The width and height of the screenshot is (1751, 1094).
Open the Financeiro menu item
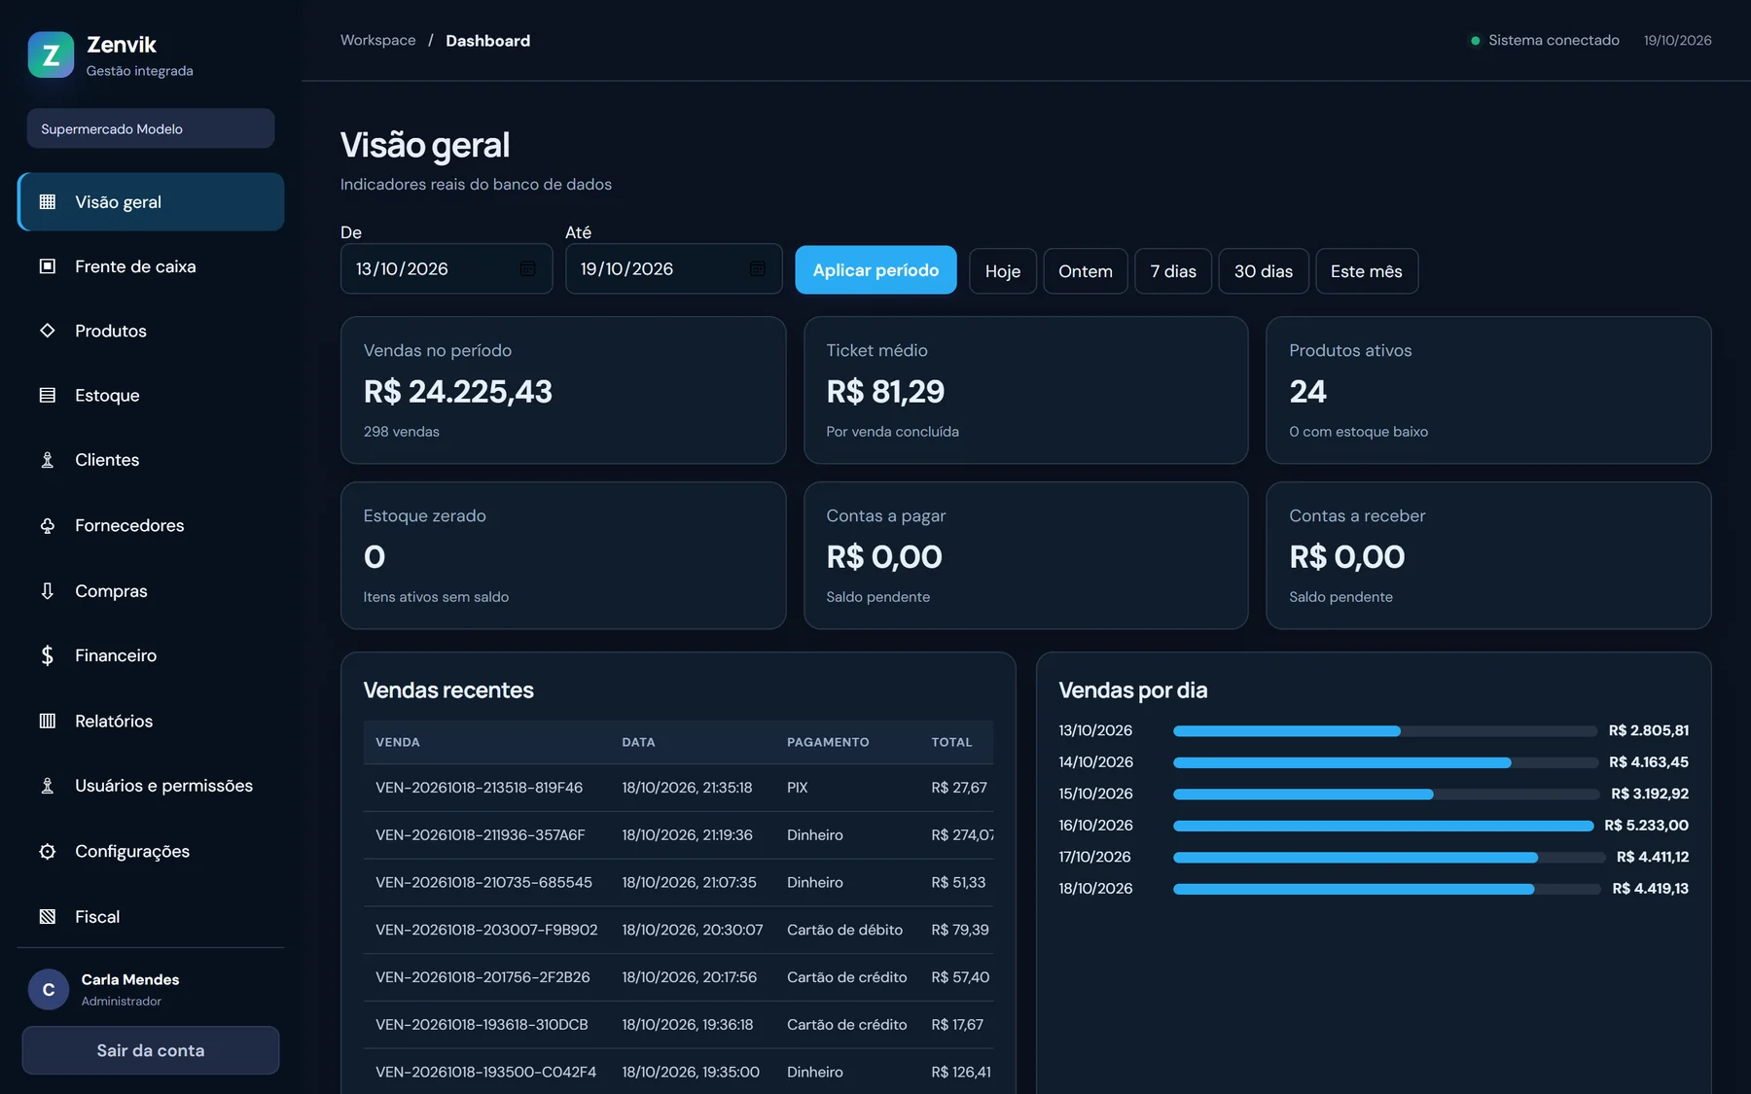tap(151, 655)
